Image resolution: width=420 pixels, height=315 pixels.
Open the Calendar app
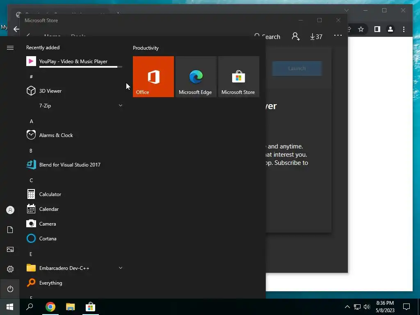74,209
